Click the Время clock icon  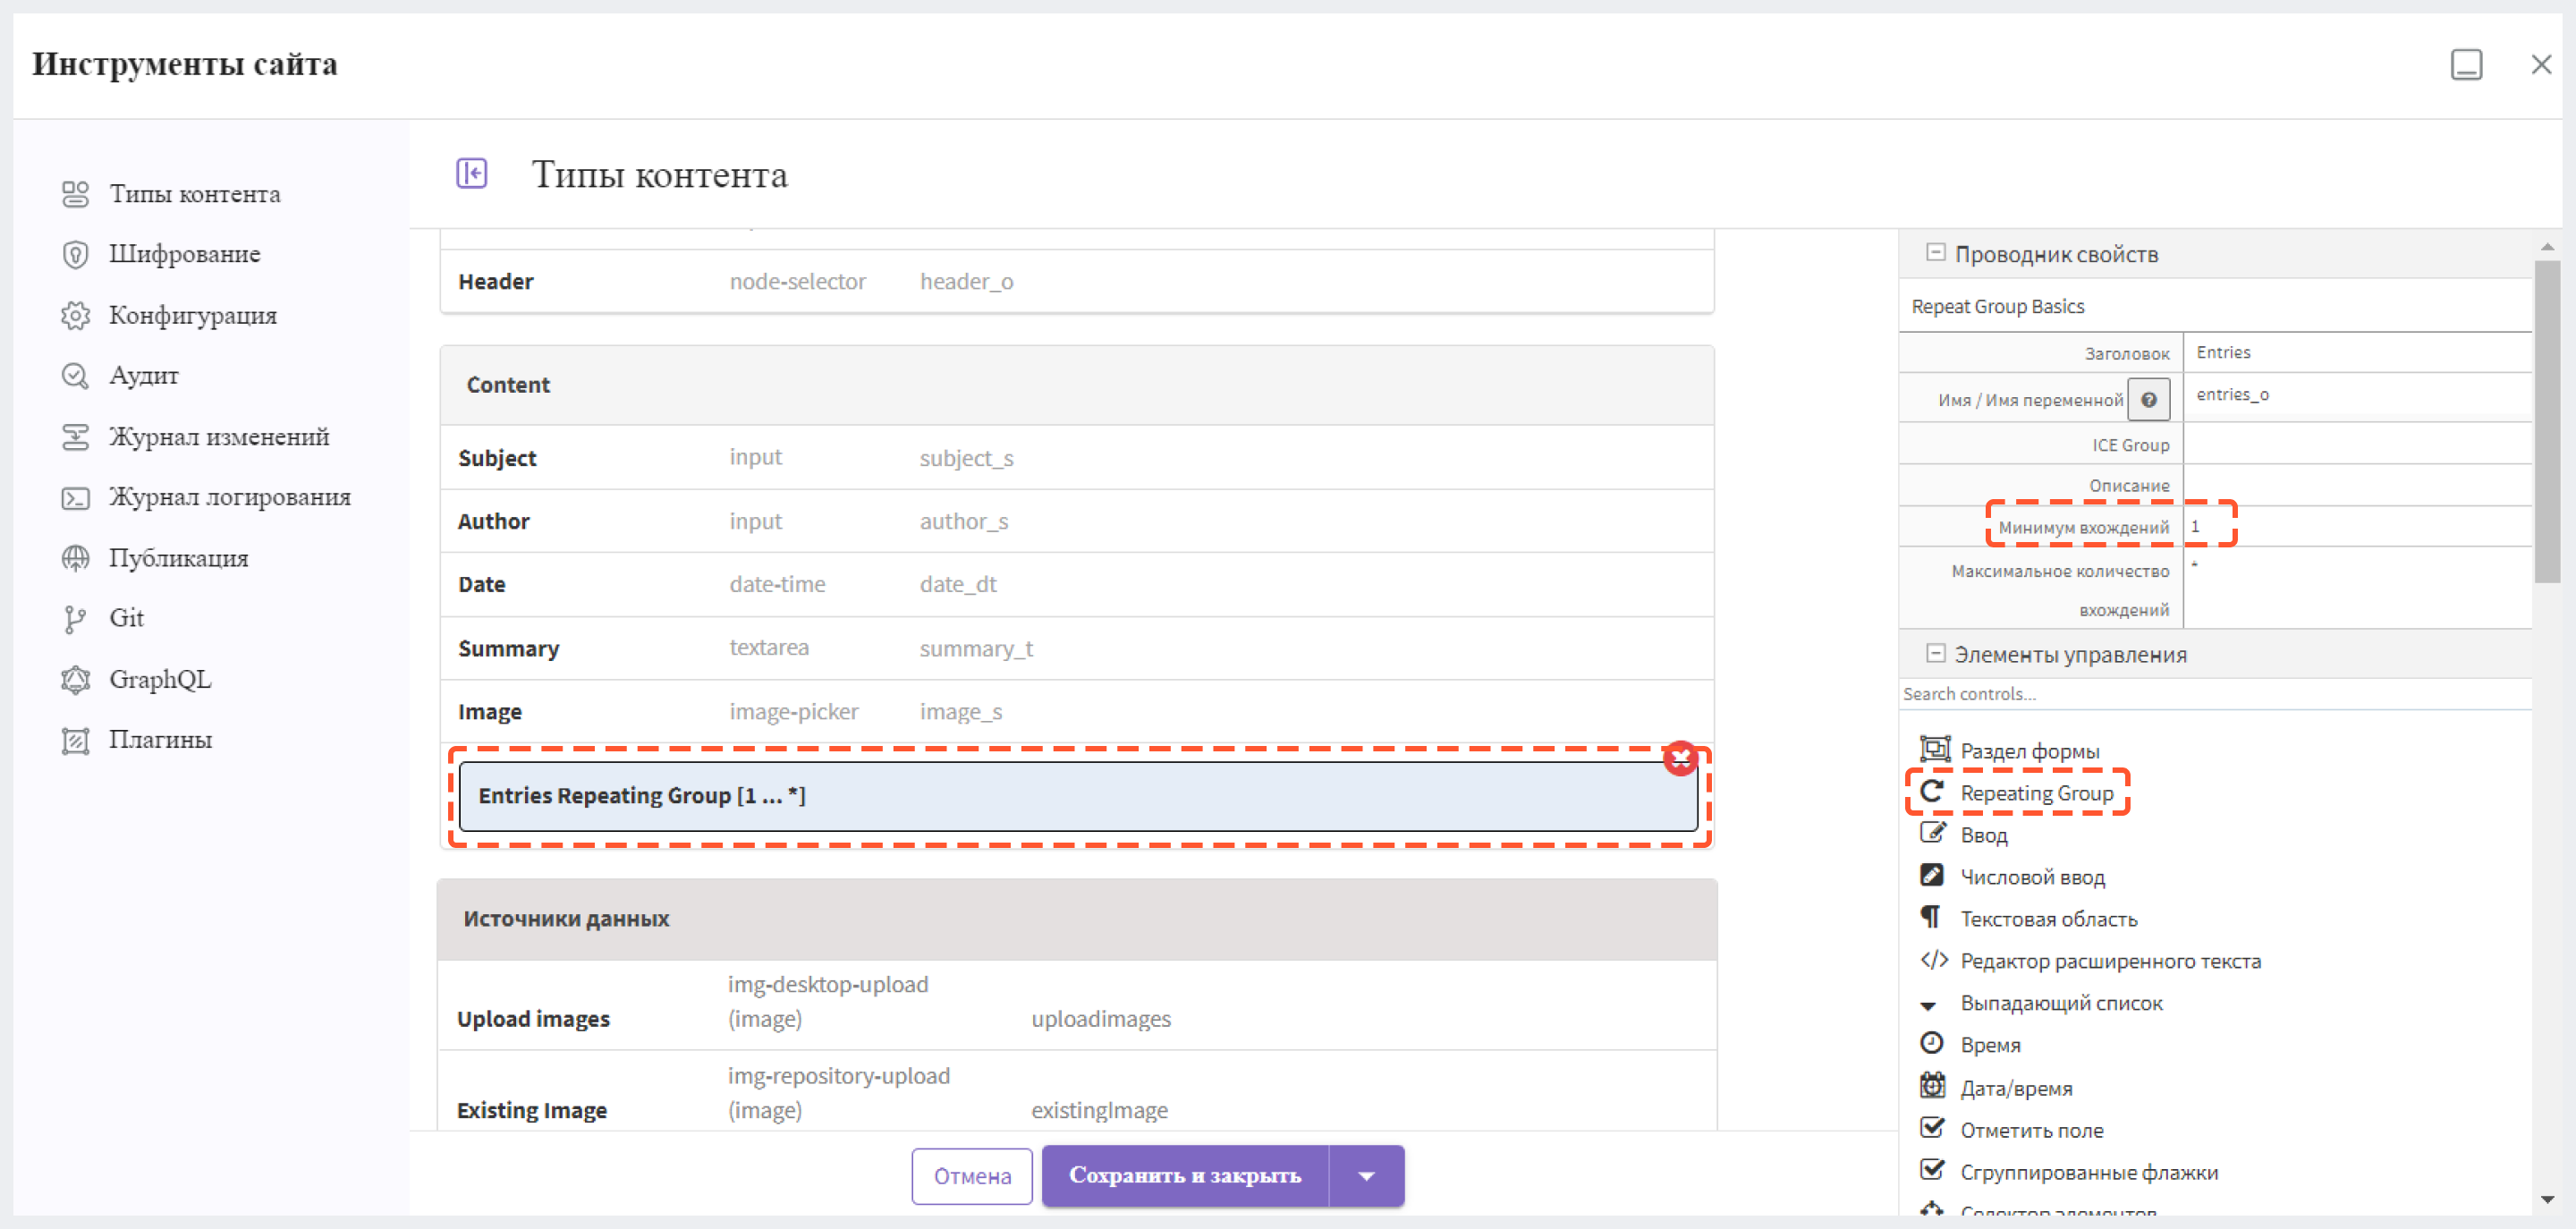[x=1931, y=1043]
